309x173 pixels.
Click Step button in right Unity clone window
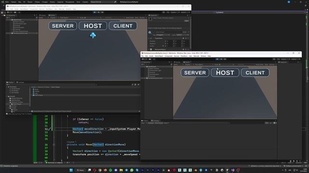click(225, 59)
